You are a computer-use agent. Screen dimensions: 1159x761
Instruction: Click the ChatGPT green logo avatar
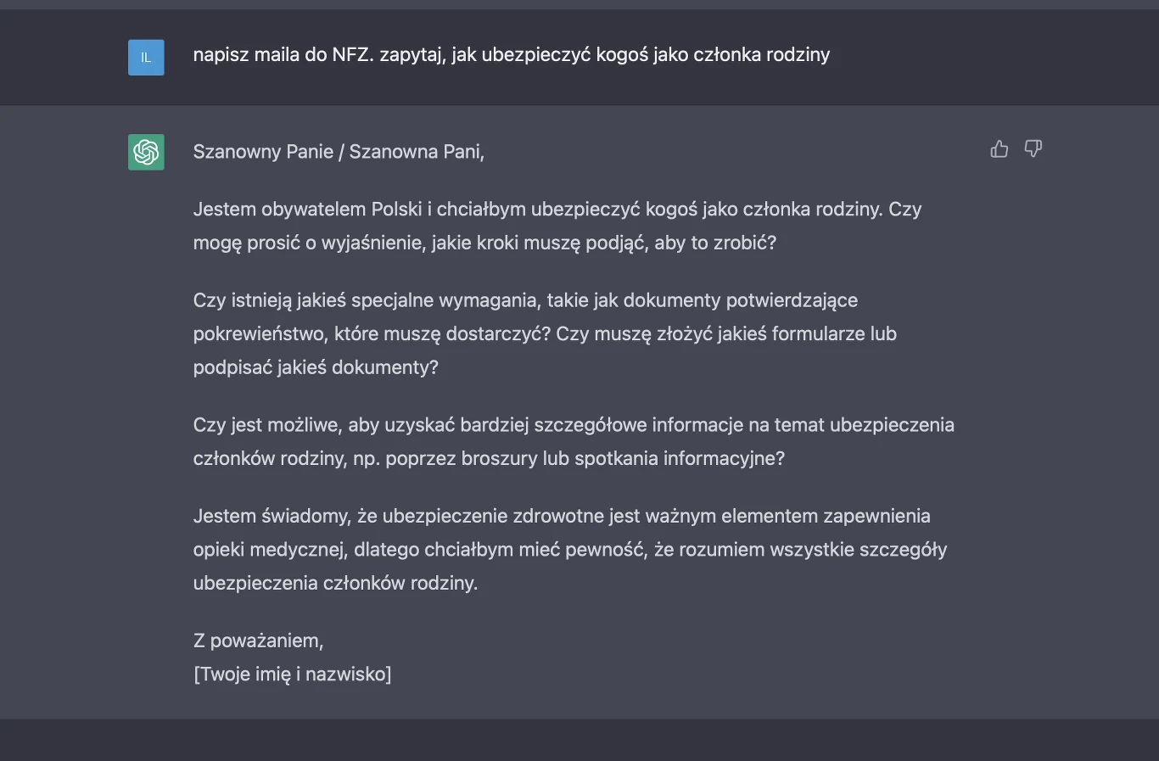pyautogui.click(x=146, y=152)
